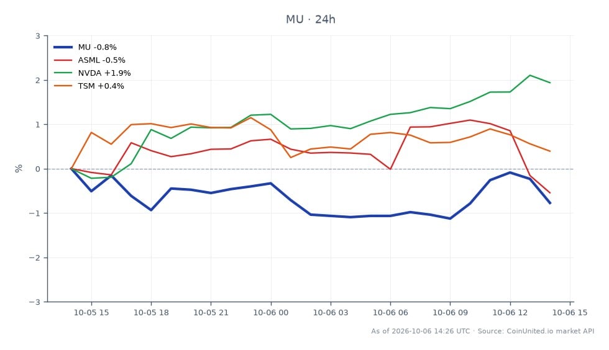This screenshot has height=350, width=609.
Task: Click the ASML -0.5% legend label
Action: pos(101,60)
